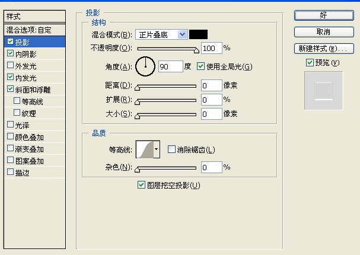Screen dimensions: 360x255
Task: Enable the 外发光 outer glow checkbox
Action: pyautogui.click(x=10, y=65)
